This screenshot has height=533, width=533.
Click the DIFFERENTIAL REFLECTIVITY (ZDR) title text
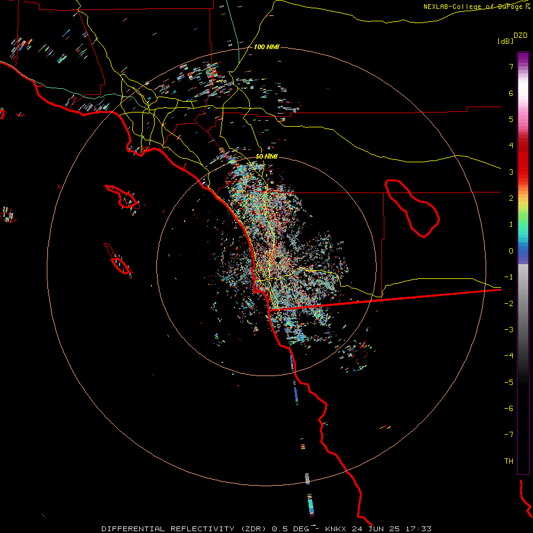click(x=184, y=529)
